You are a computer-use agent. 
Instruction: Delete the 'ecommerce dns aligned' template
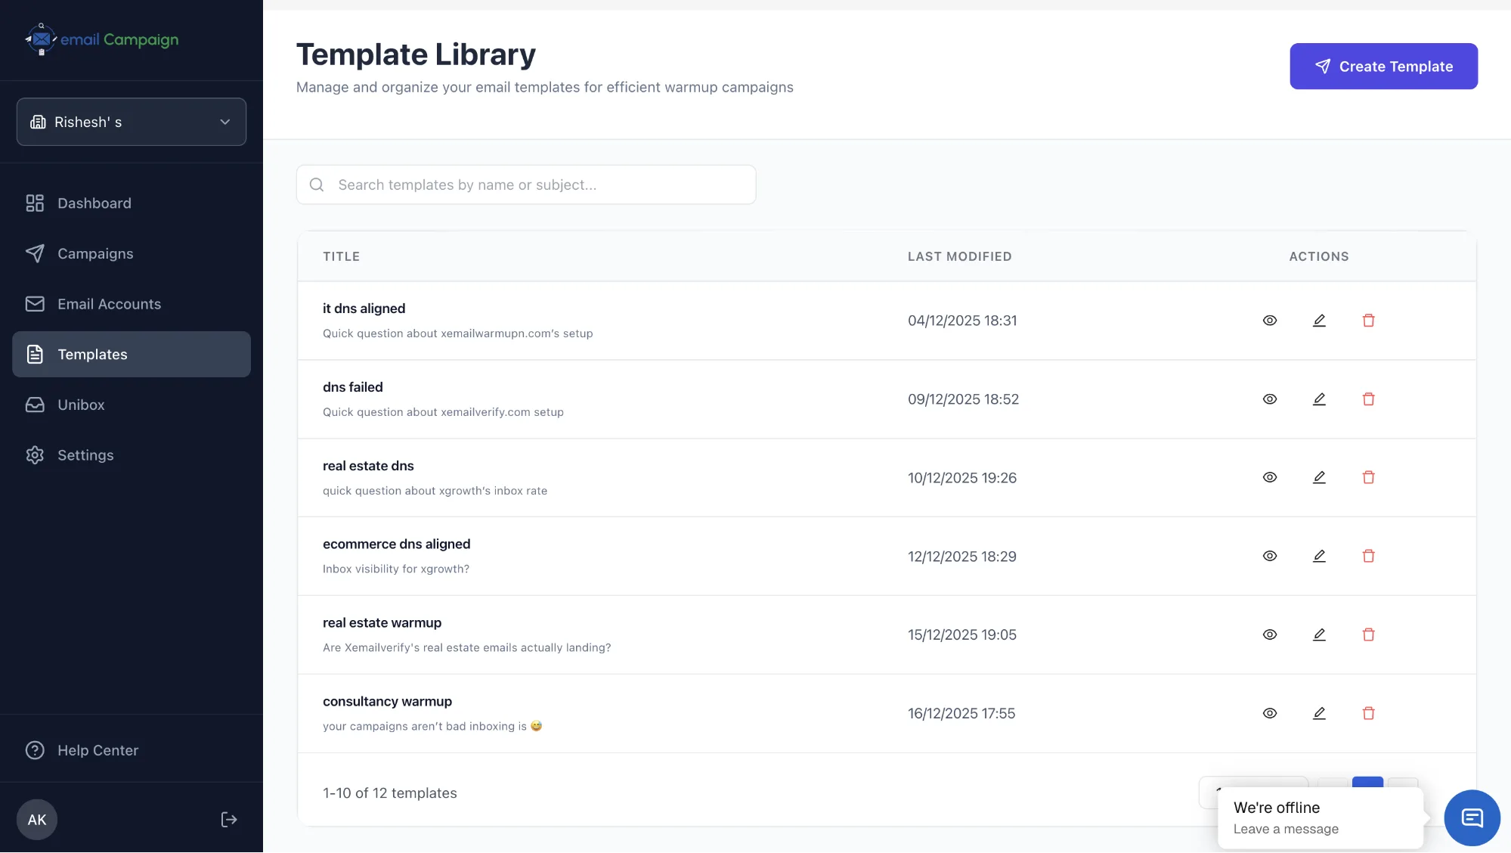pyautogui.click(x=1368, y=556)
